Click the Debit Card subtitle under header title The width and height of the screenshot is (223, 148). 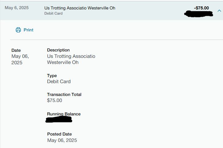[x=53, y=13]
